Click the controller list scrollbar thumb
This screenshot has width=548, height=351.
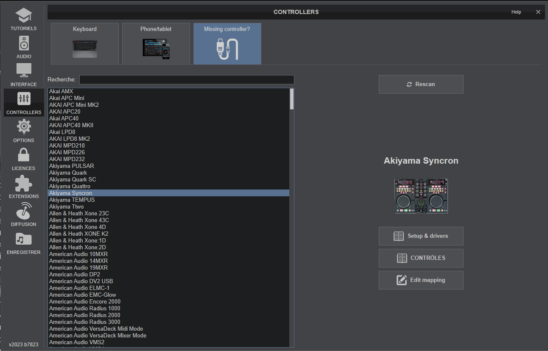[292, 99]
